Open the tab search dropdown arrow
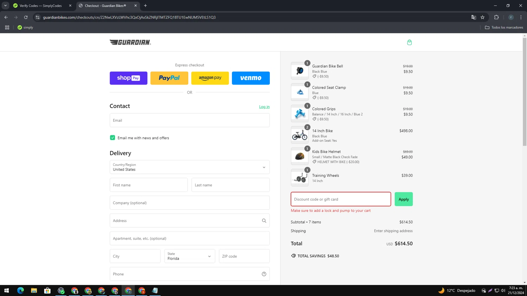527x296 pixels. (x=5, y=6)
